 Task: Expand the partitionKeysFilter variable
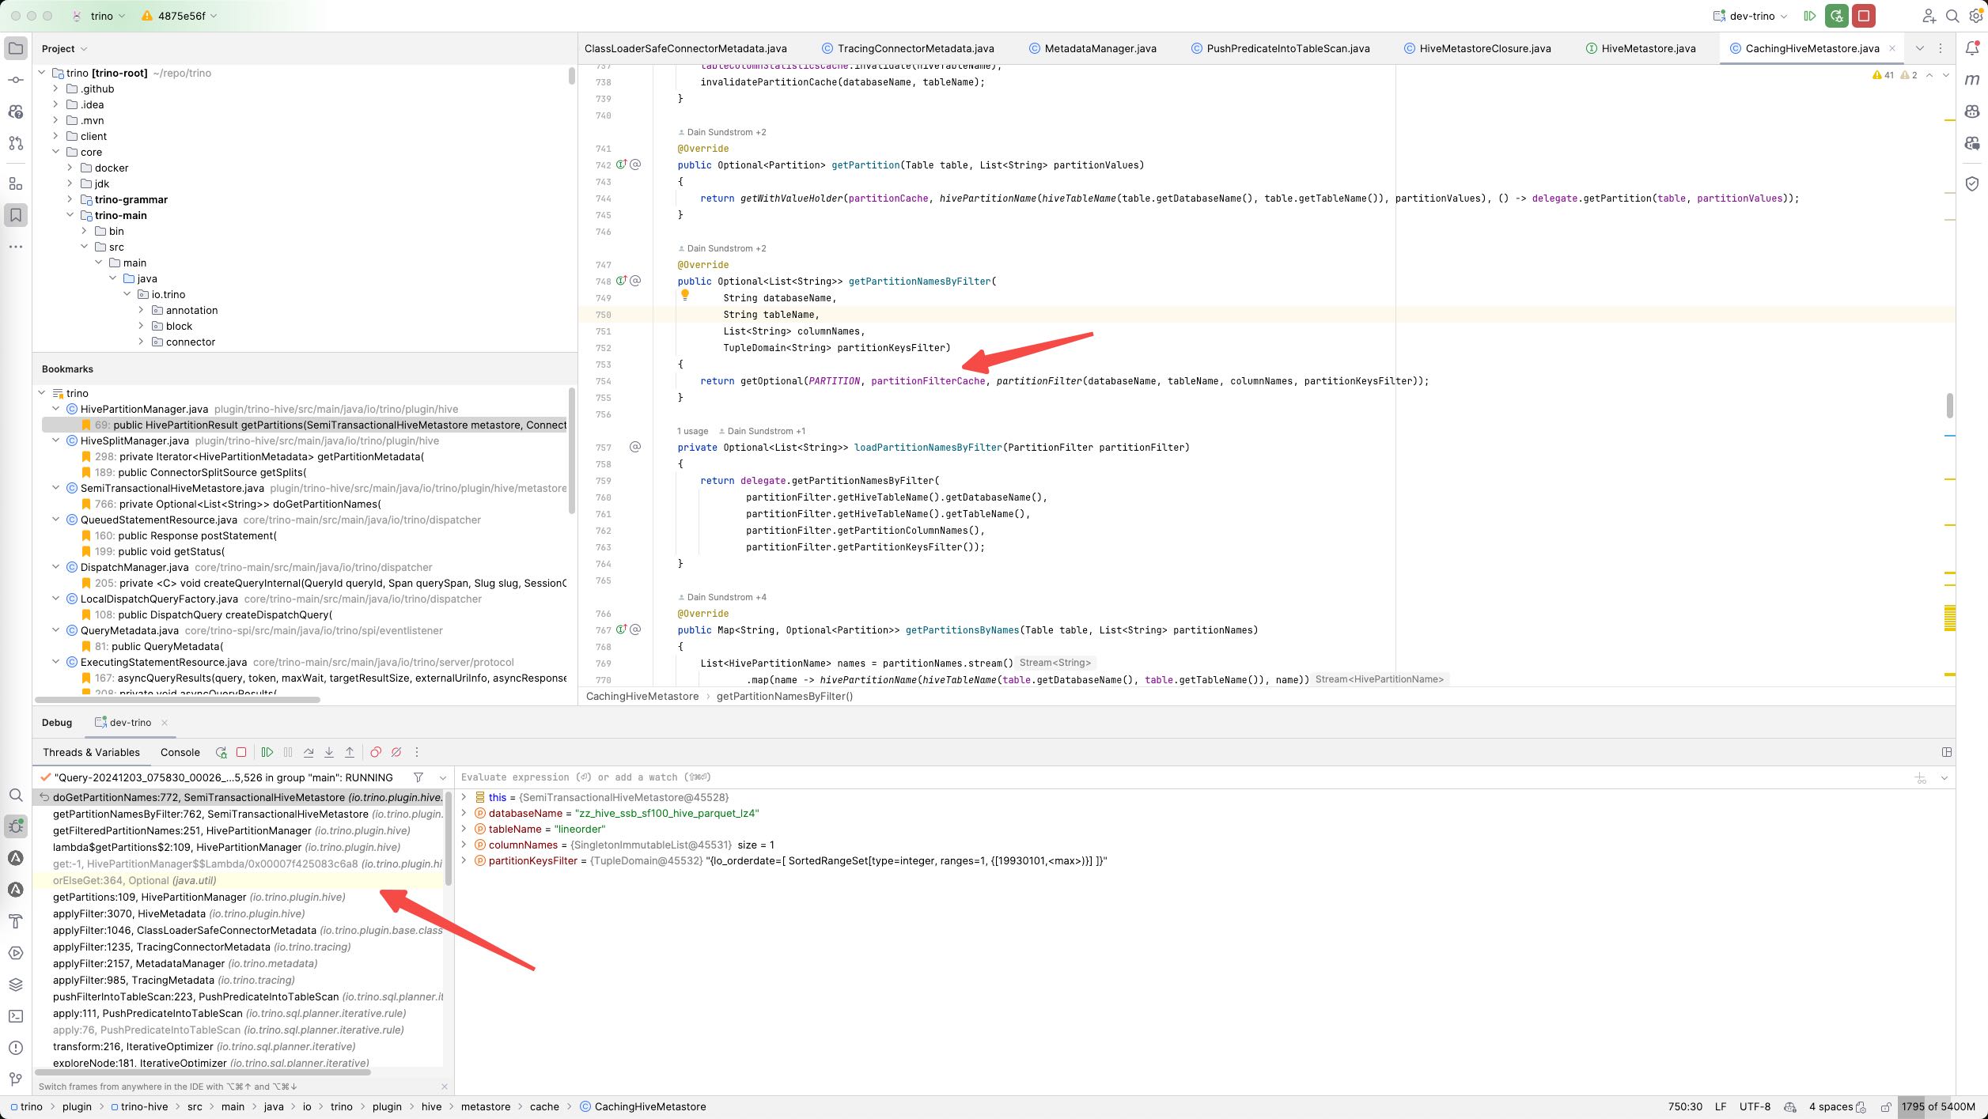coord(464,860)
